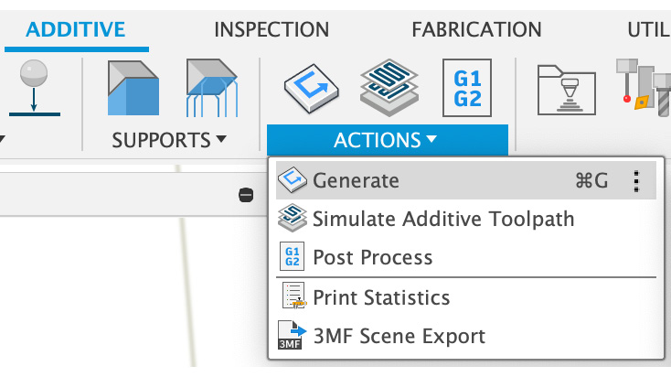This screenshot has height=377, width=671.
Task: Open the three-dot options next to Generate
Action: coord(636,181)
